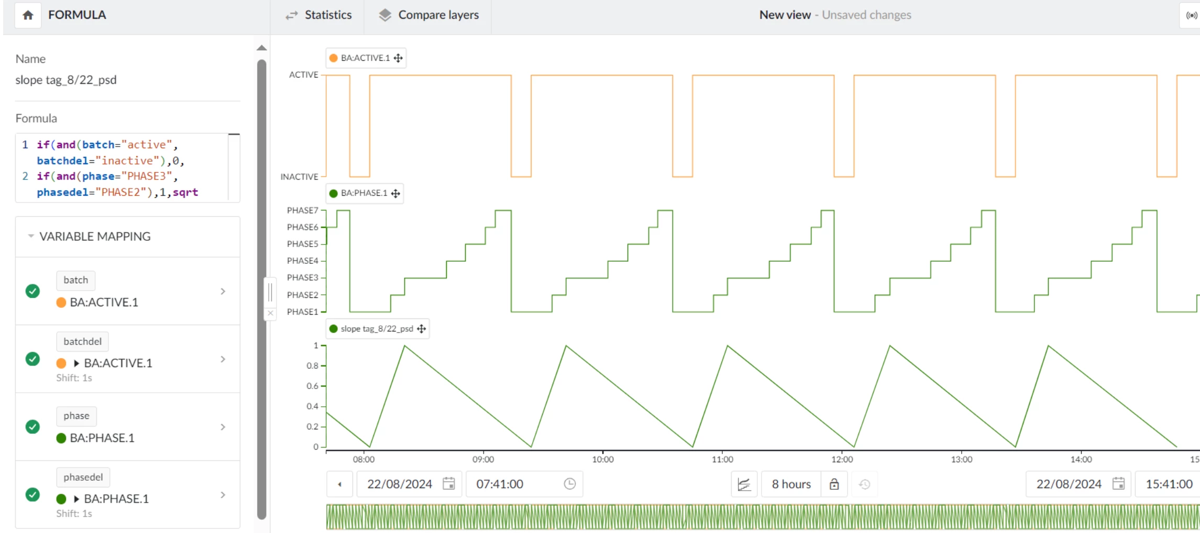Click the move handle on BA:ACTIVE.1 legend

(x=398, y=58)
